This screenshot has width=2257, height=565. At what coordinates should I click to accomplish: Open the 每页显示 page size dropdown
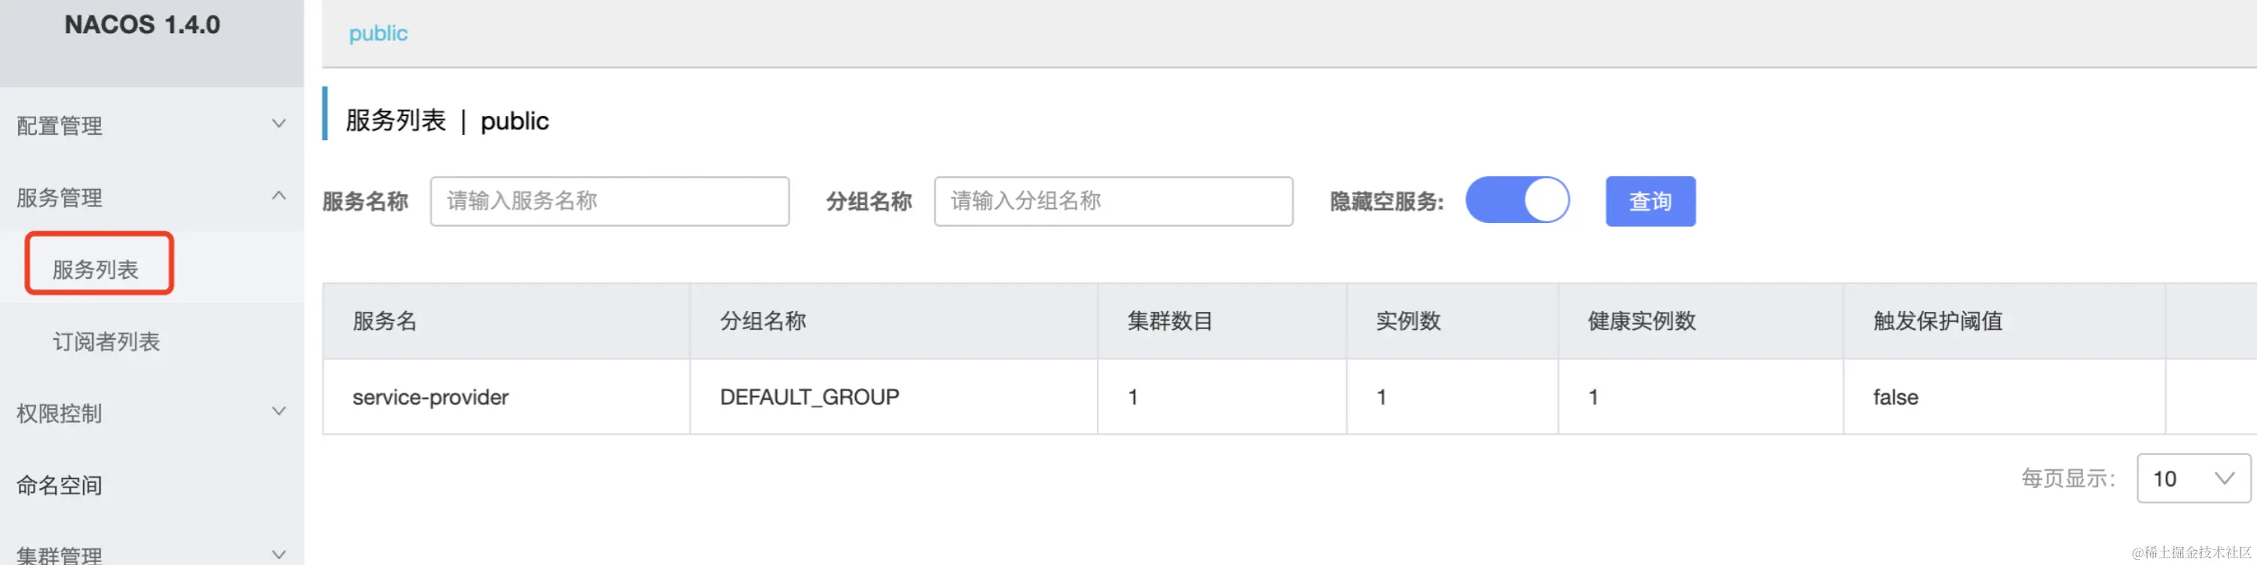point(2192,478)
